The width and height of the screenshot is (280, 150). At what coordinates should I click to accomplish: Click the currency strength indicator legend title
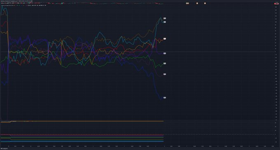click(7, 5)
